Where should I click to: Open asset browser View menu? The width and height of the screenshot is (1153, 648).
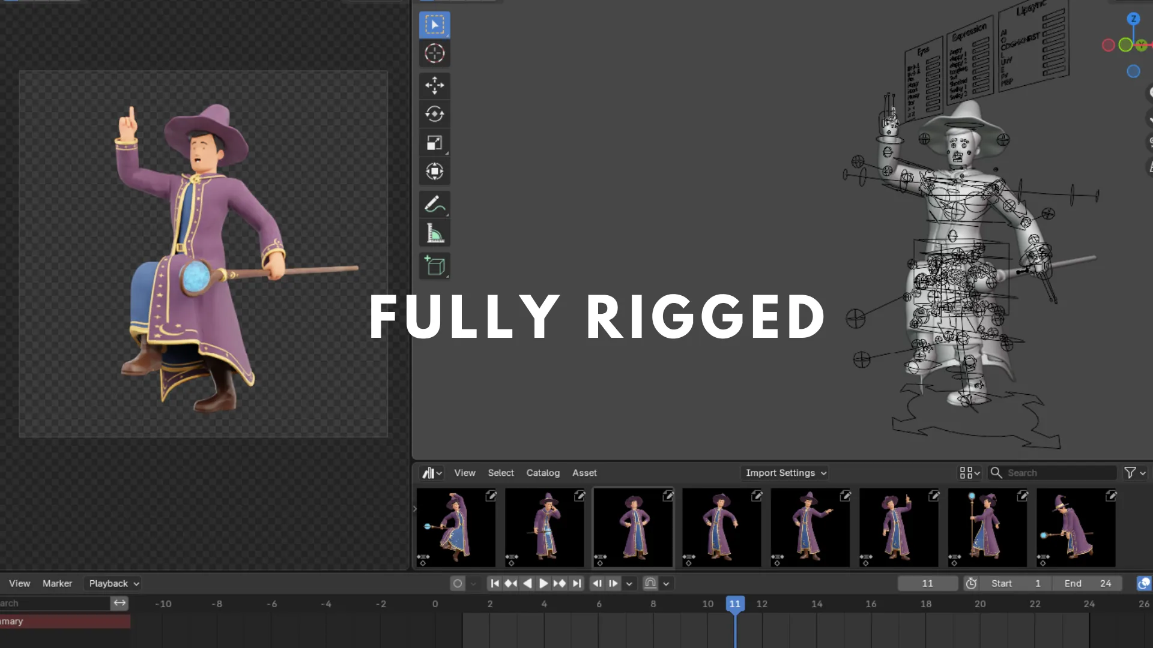pos(464,473)
